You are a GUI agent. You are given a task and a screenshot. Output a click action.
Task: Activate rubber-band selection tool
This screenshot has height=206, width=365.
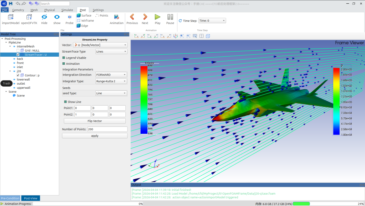pos(195,36)
